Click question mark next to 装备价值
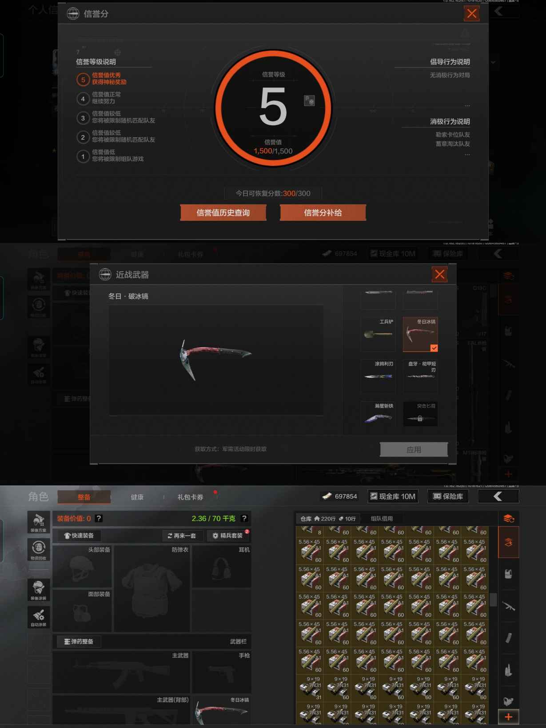This screenshot has height=728, width=546. pyautogui.click(x=99, y=518)
